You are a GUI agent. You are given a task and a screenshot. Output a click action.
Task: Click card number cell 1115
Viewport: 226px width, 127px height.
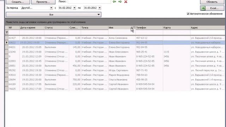[x=177, y=52]
